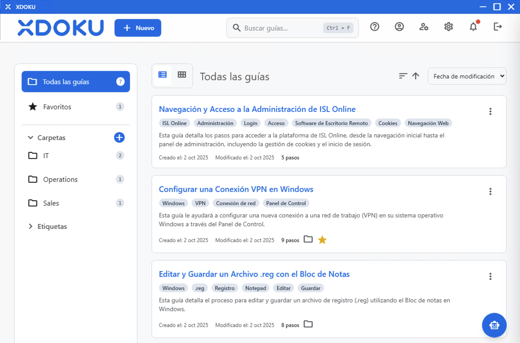Open the user profile icon

399,27
